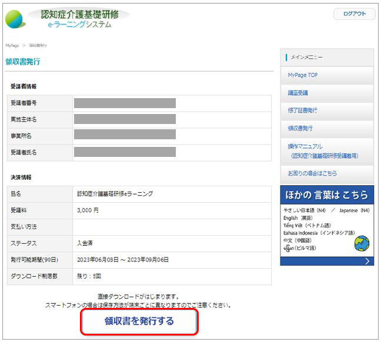This screenshot has width=381, height=342.
Task: Click the 領収書を発行する button
Action: (x=139, y=321)
